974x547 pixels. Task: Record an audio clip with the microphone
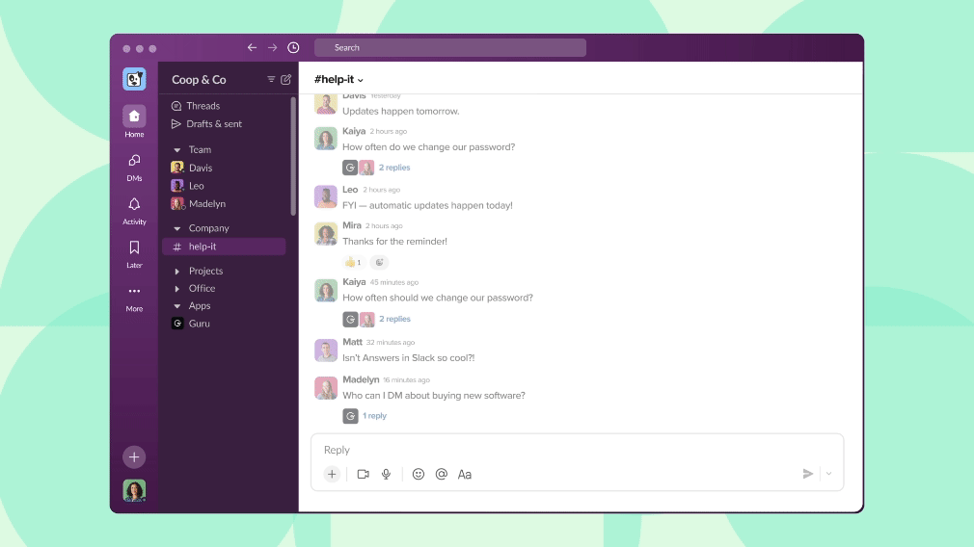387,475
